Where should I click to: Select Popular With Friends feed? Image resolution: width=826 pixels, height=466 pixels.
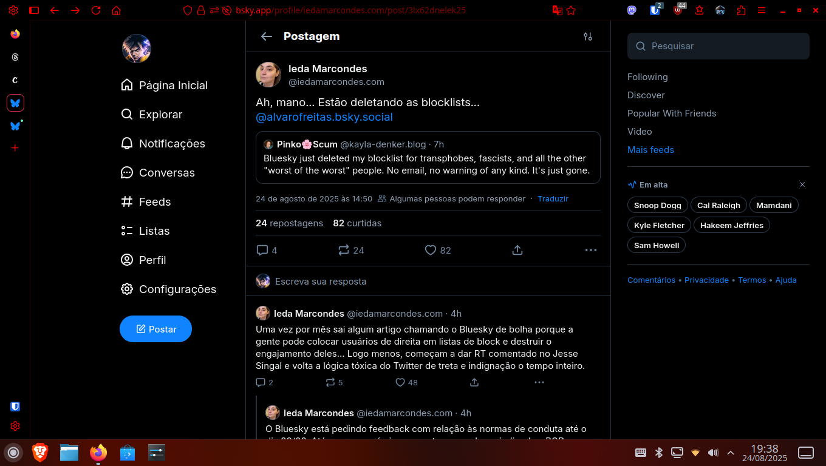(672, 113)
